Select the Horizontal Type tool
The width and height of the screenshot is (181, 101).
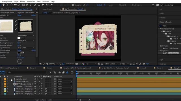(31, 5)
